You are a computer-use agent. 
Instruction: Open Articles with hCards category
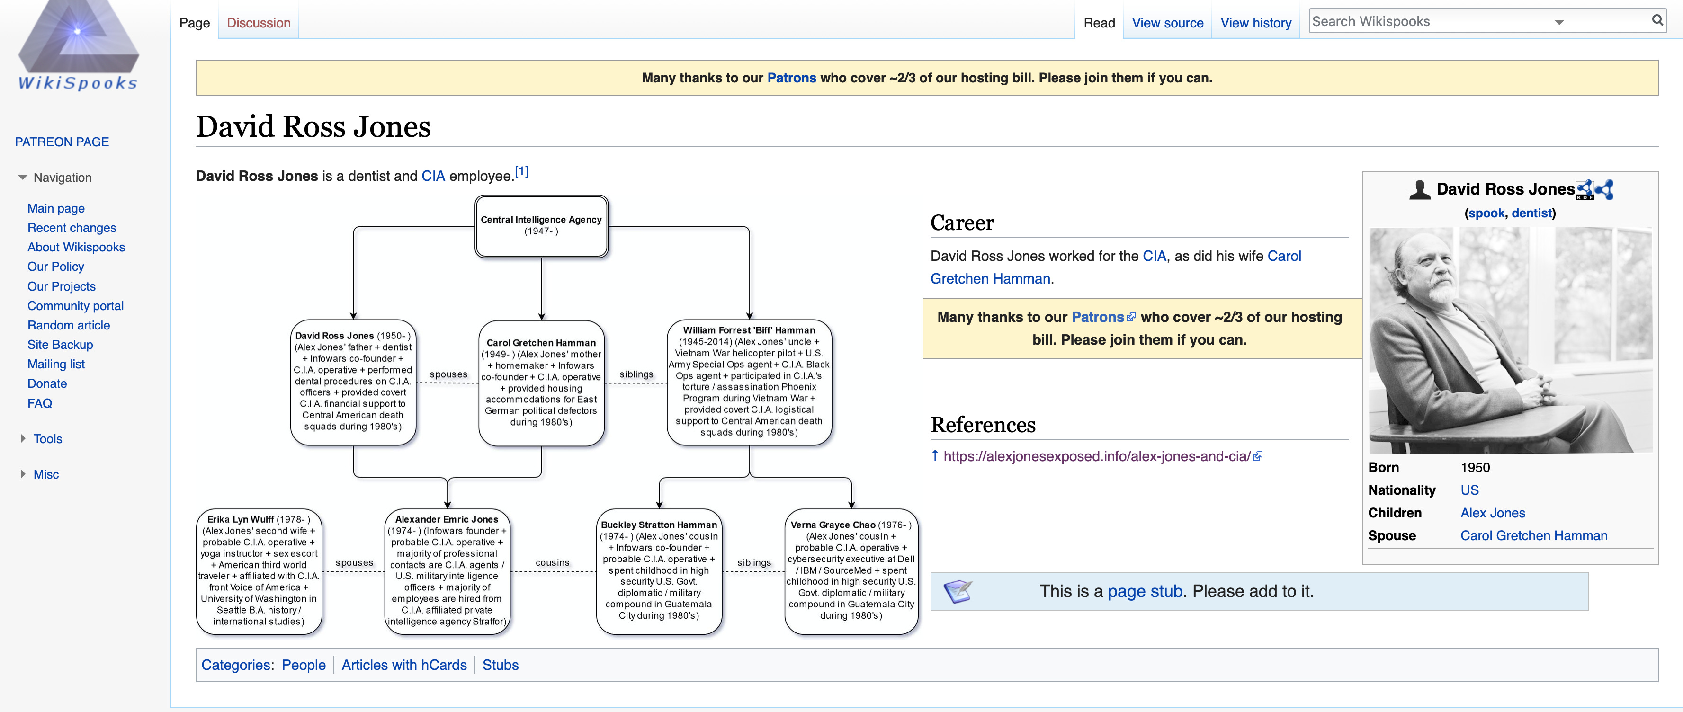(404, 665)
